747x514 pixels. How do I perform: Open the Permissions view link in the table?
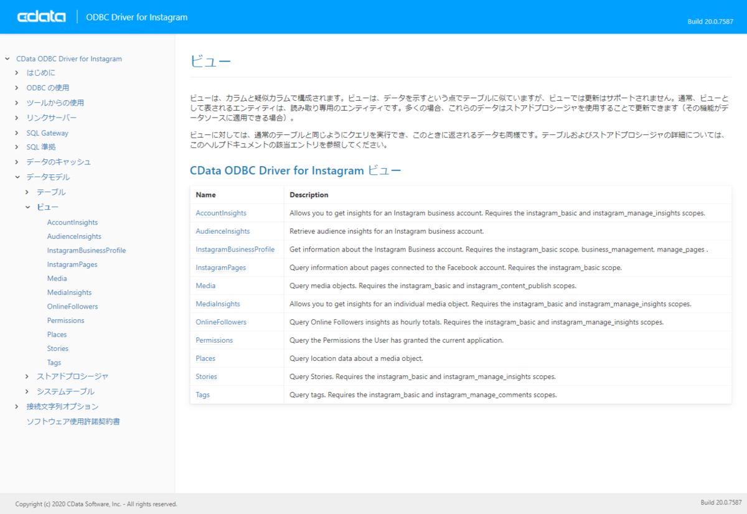(214, 340)
